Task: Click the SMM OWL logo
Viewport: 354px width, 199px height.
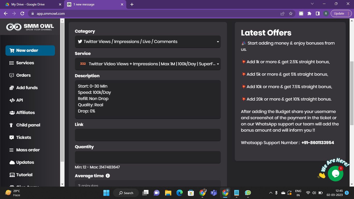Action: click(30, 27)
